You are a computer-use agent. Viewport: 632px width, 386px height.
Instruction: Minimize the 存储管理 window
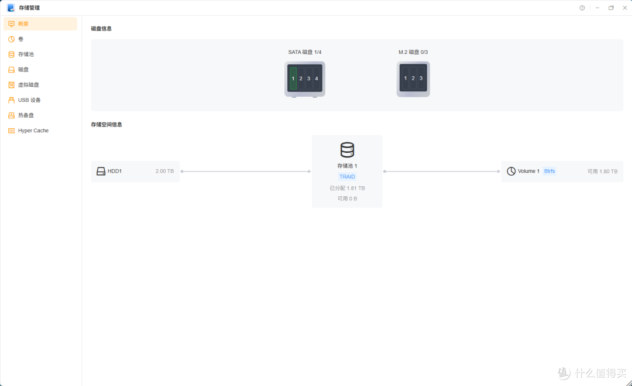click(x=597, y=8)
